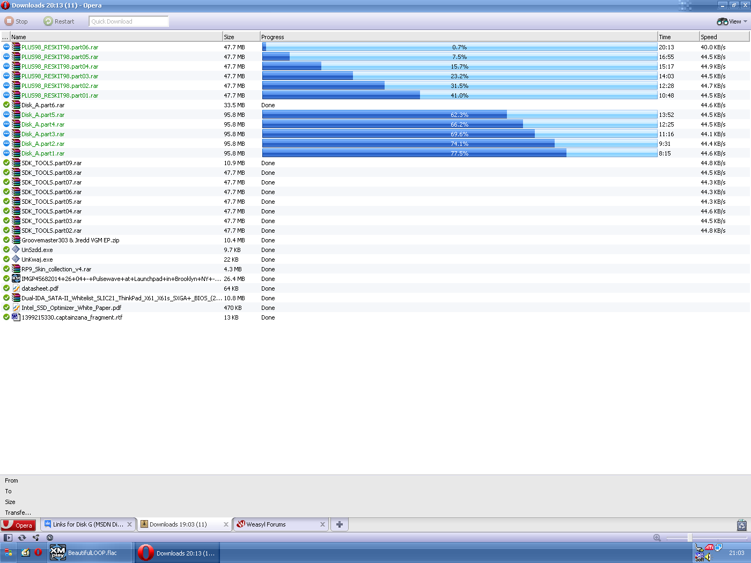Open a new tab with plus button

340,524
